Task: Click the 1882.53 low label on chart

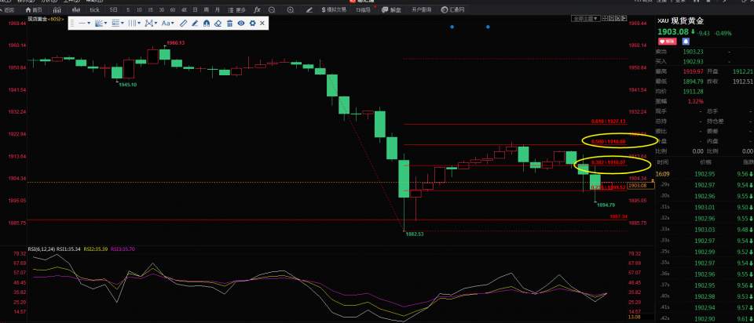Action: (x=415, y=234)
